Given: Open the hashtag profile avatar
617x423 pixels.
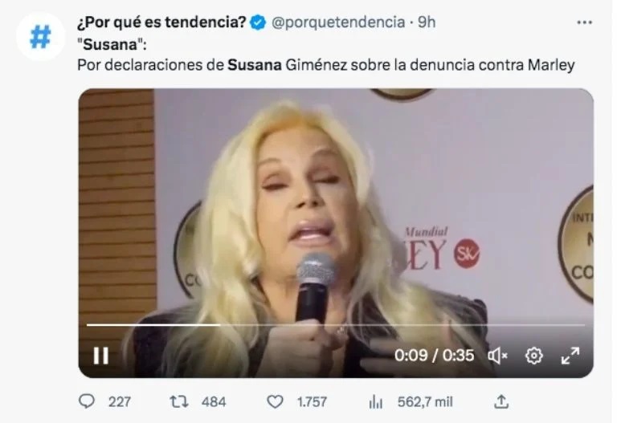Looking at the screenshot, I should (40, 37).
